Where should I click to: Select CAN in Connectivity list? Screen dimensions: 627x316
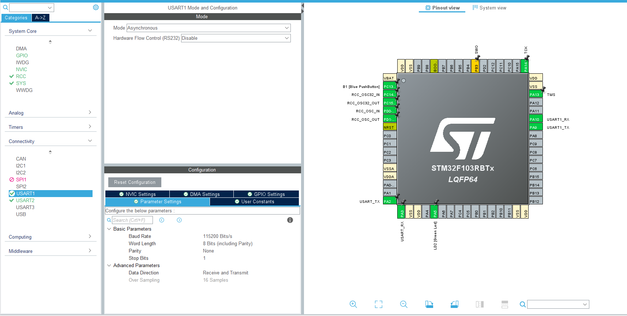pos(21,159)
